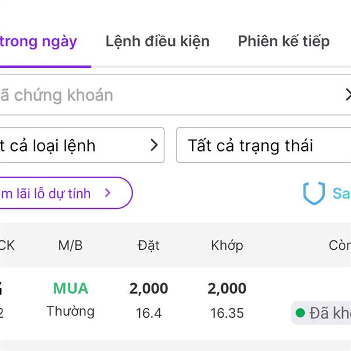Click the chevron on the lãi lỗ dự tính button
The image size is (351, 351).
(108, 193)
